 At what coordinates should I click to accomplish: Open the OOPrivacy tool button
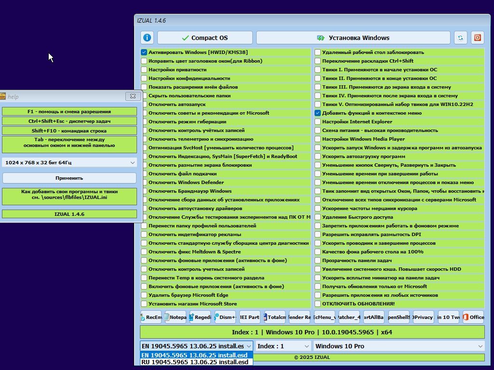(423, 317)
